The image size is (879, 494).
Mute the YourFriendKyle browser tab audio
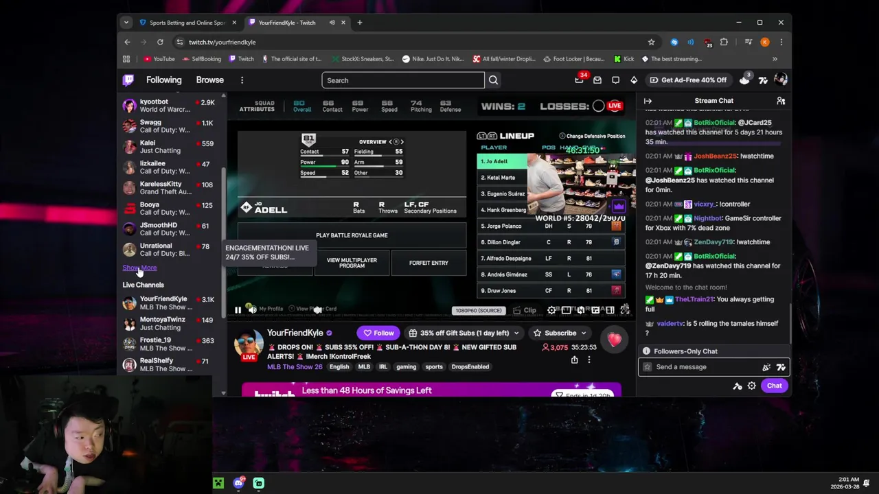pyautogui.click(x=332, y=23)
